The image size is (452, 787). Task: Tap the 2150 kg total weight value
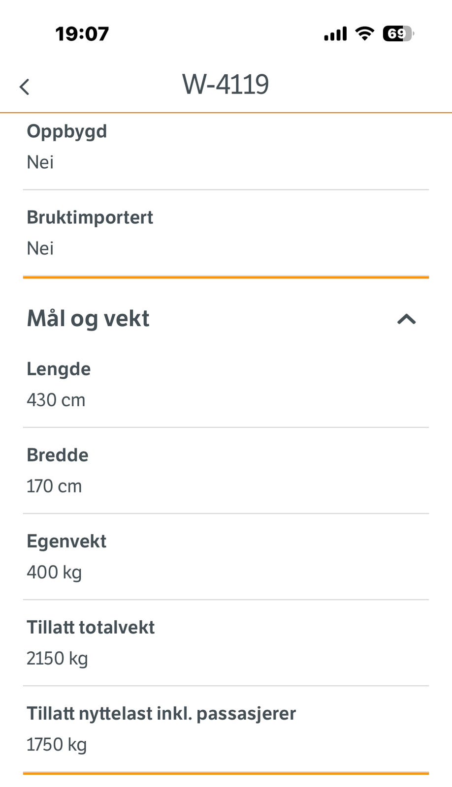point(57,658)
